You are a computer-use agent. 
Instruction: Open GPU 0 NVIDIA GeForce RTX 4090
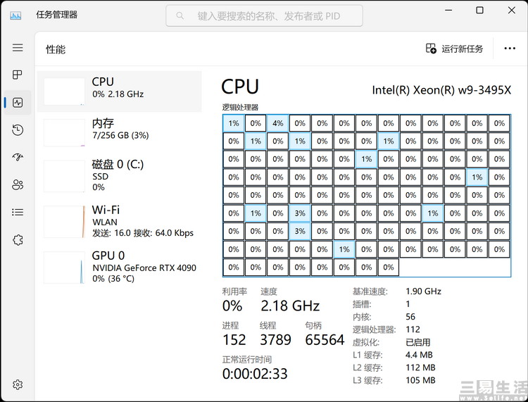[118, 267]
